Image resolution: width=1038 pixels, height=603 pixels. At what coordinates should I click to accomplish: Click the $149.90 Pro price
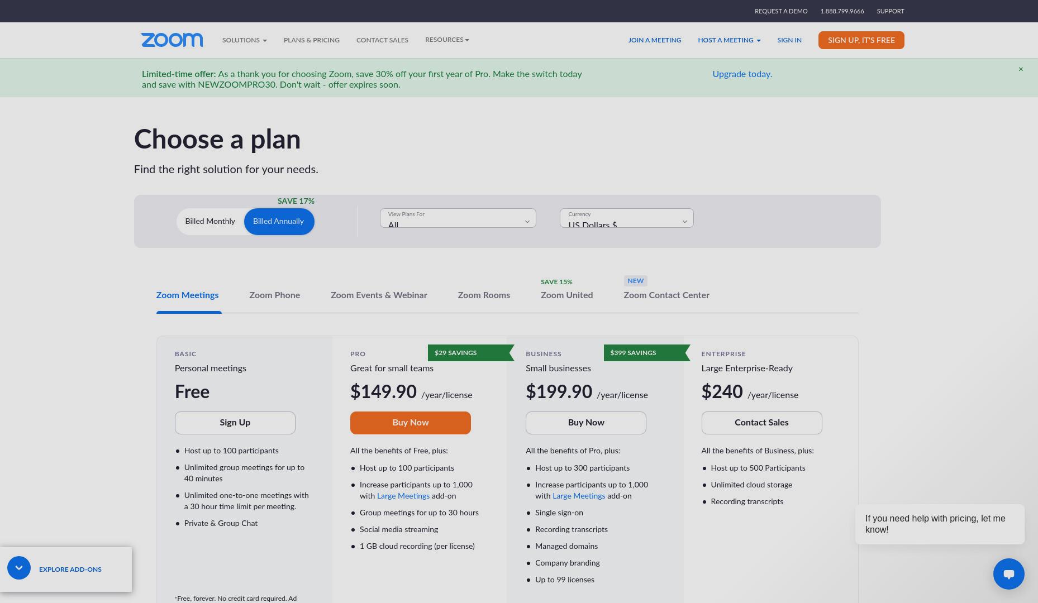pos(383,391)
